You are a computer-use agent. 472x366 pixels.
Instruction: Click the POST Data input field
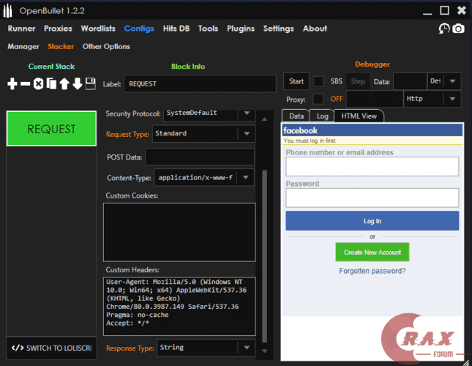pyautogui.click(x=199, y=157)
